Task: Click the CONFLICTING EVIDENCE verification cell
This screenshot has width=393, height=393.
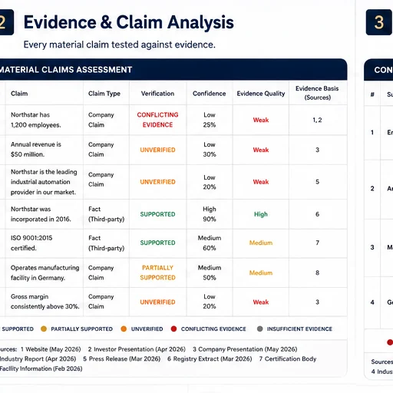Action: (157, 120)
